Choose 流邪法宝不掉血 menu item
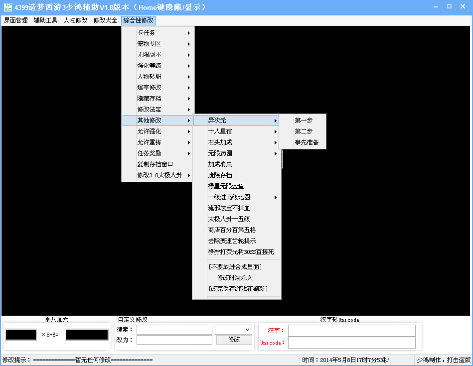This screenshot has height=366, width=473. click(x=236, y=208)
